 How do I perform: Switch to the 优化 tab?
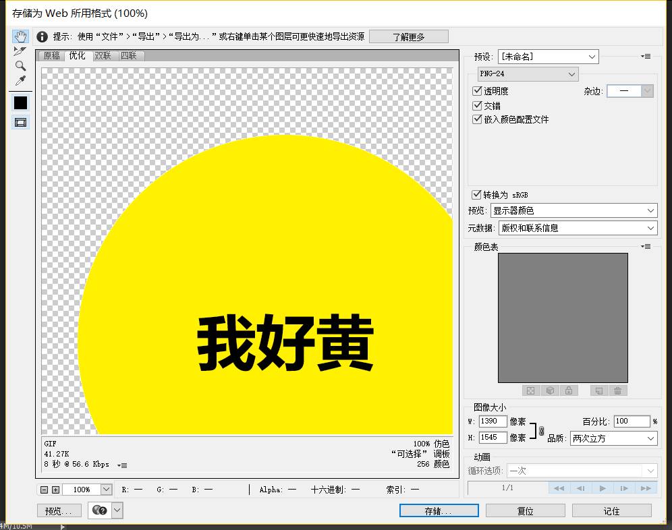click(77, 56)
